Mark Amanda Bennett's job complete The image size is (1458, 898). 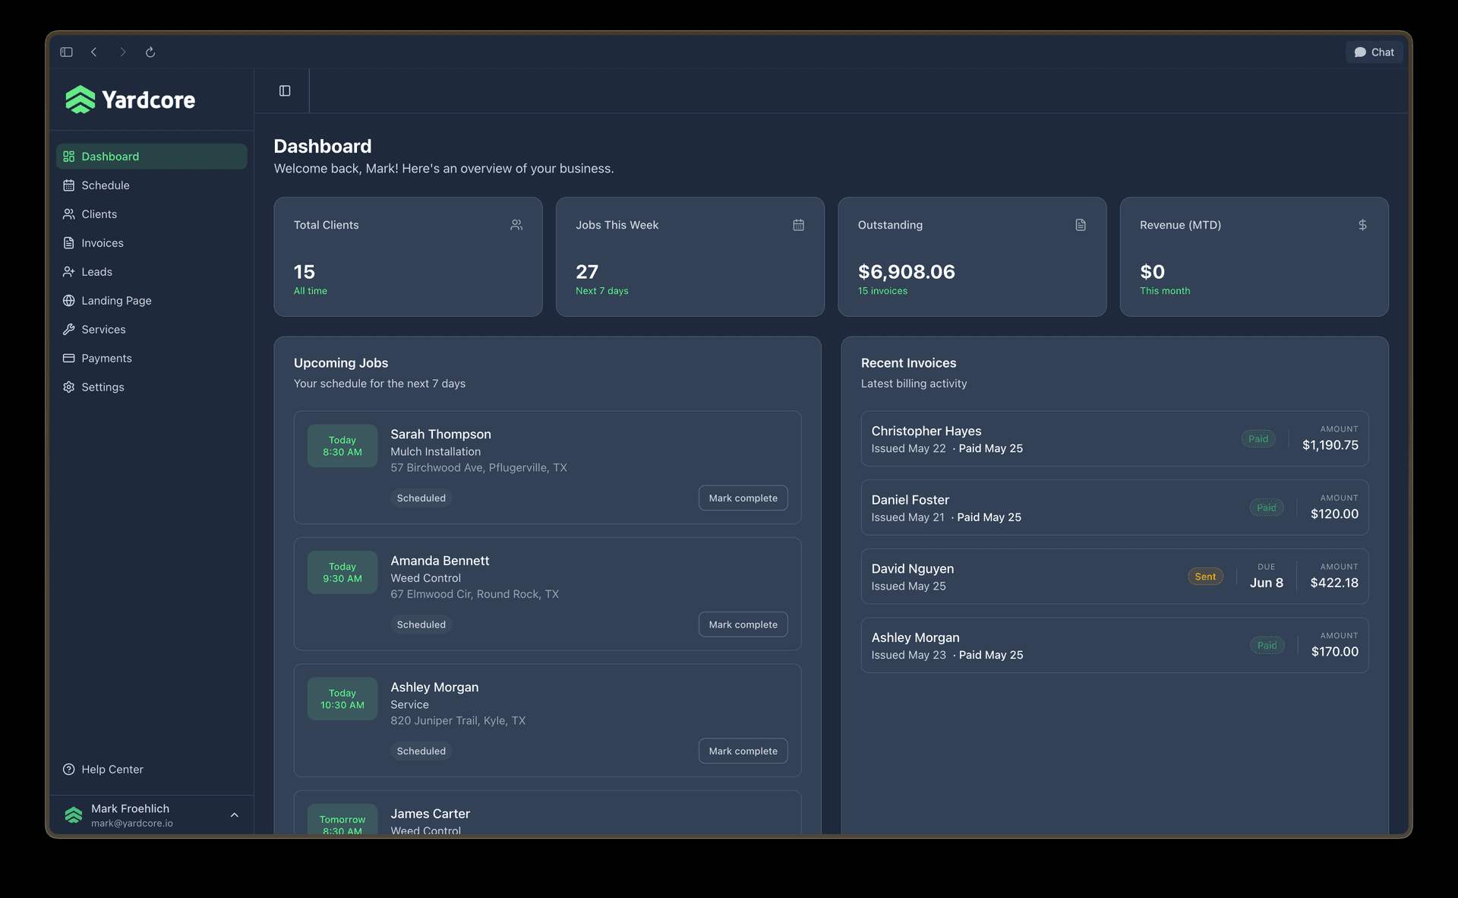point(743,624)
